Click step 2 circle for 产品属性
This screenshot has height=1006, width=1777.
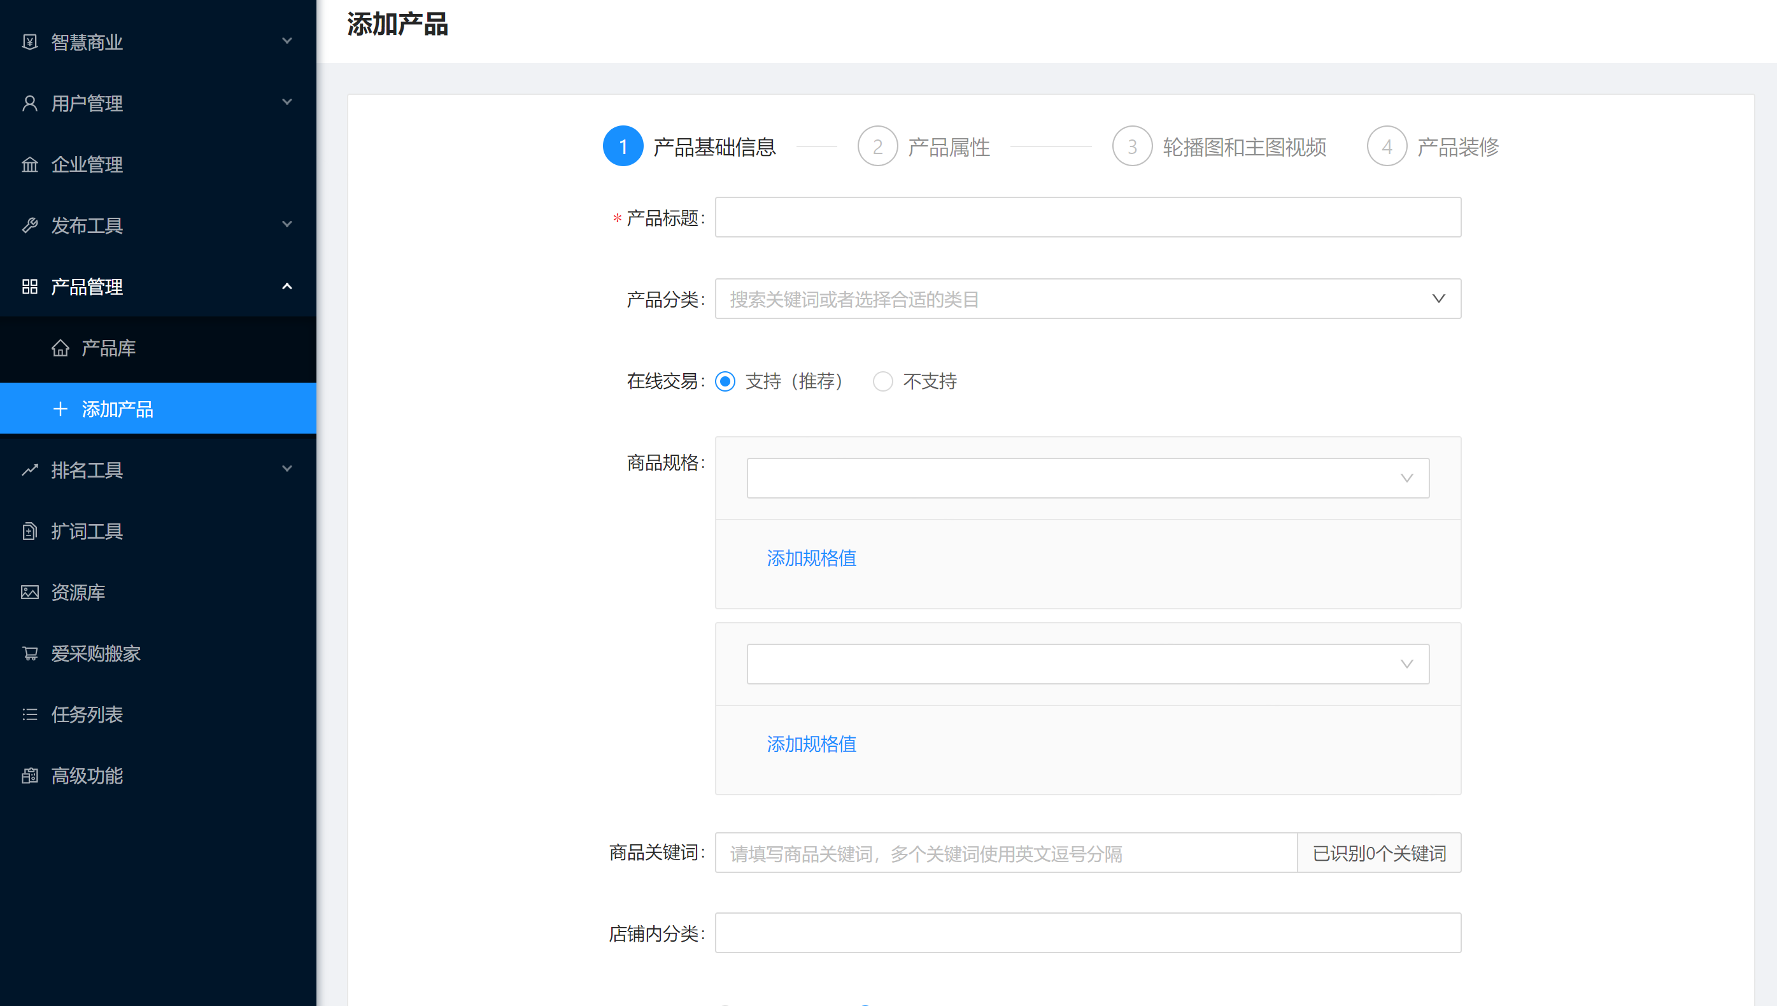(877, 146)
